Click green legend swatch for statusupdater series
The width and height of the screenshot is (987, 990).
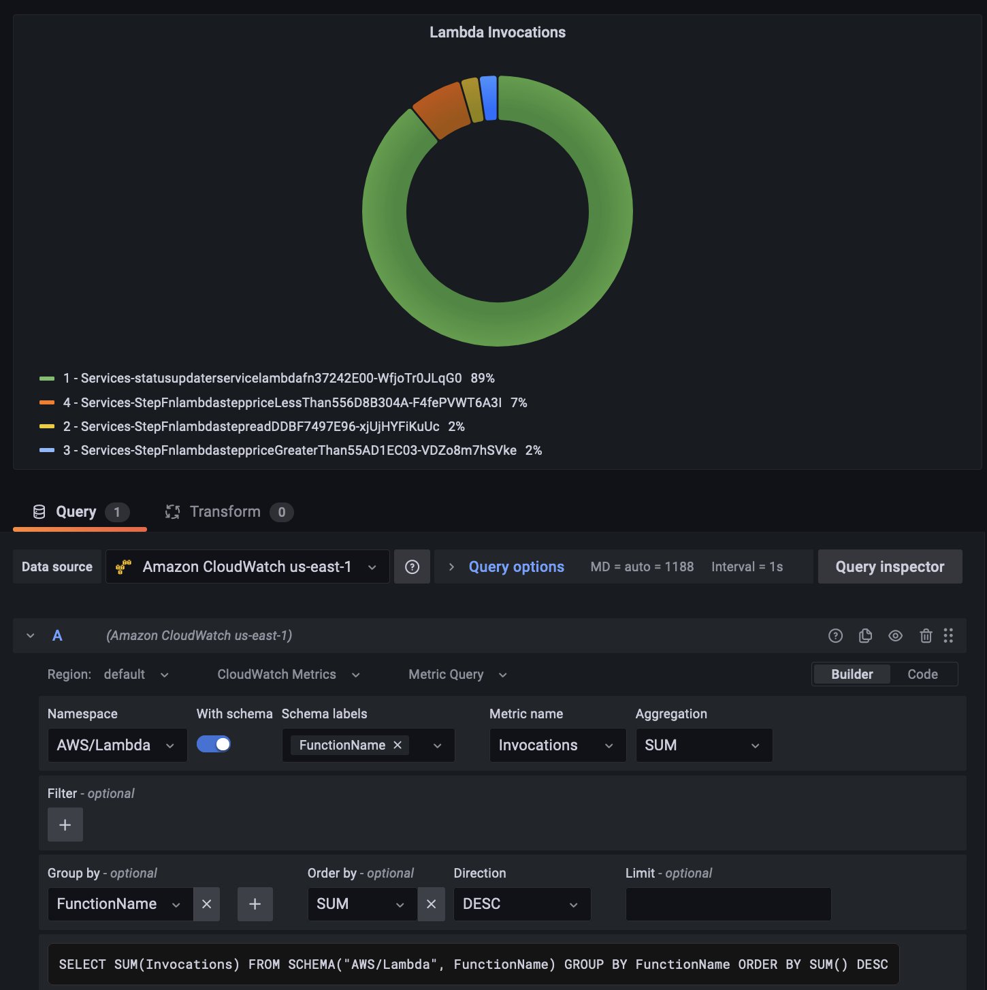pyautogui.click(x=47, y=379)
